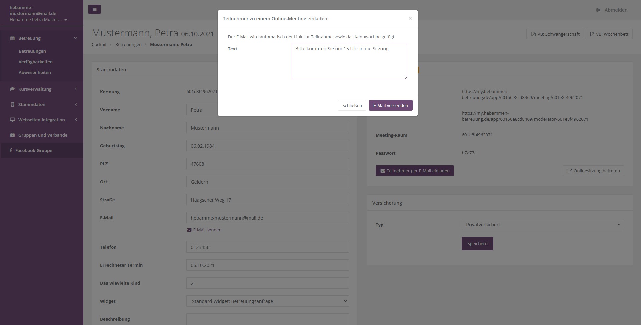Click the Stammdaten building icon in sidebar

pyautogui.click(x=12, y=104)
